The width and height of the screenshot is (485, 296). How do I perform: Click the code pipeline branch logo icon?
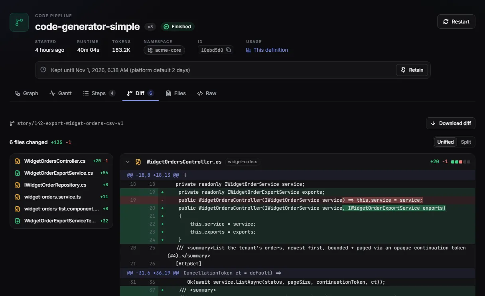coord(19,22)
